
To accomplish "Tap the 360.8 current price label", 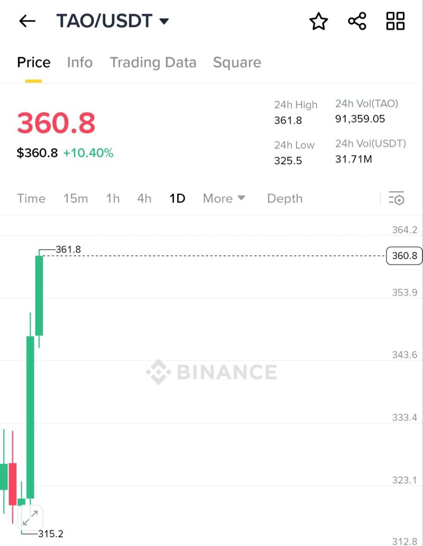I will tap(404, 256).
